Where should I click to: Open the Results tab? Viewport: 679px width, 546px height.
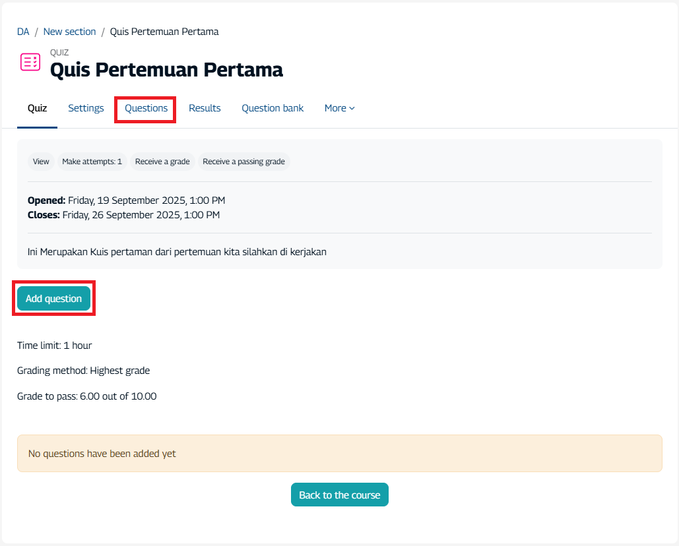click(x=205, y=107)
